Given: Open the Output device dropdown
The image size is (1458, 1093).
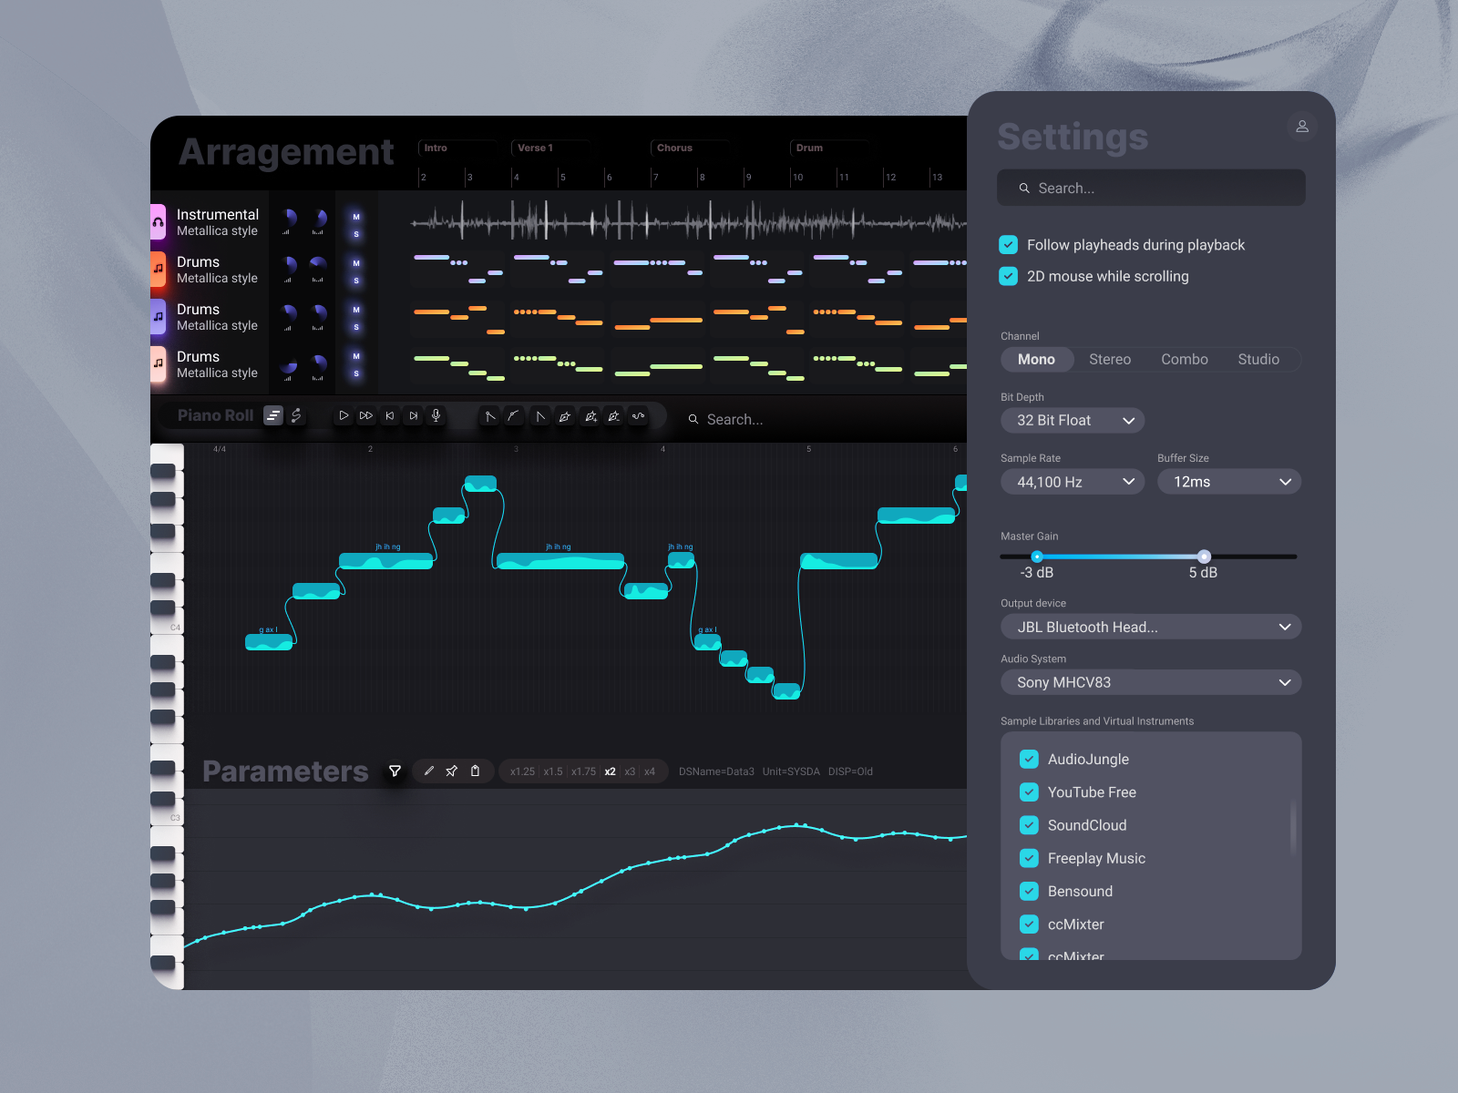Looking at the screenshot, I should tap(1151, 627).
